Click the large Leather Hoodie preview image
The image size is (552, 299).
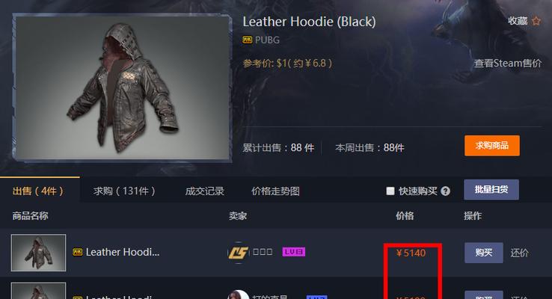click(122, 87)
